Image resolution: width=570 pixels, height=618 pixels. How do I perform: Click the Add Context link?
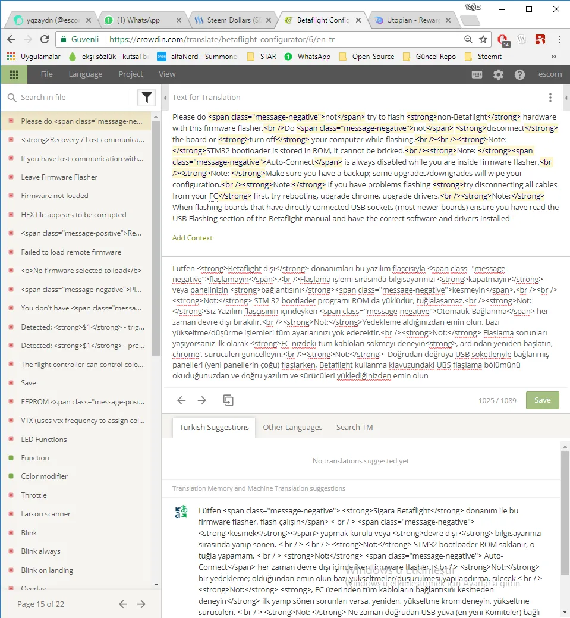(x=192, y=238)
